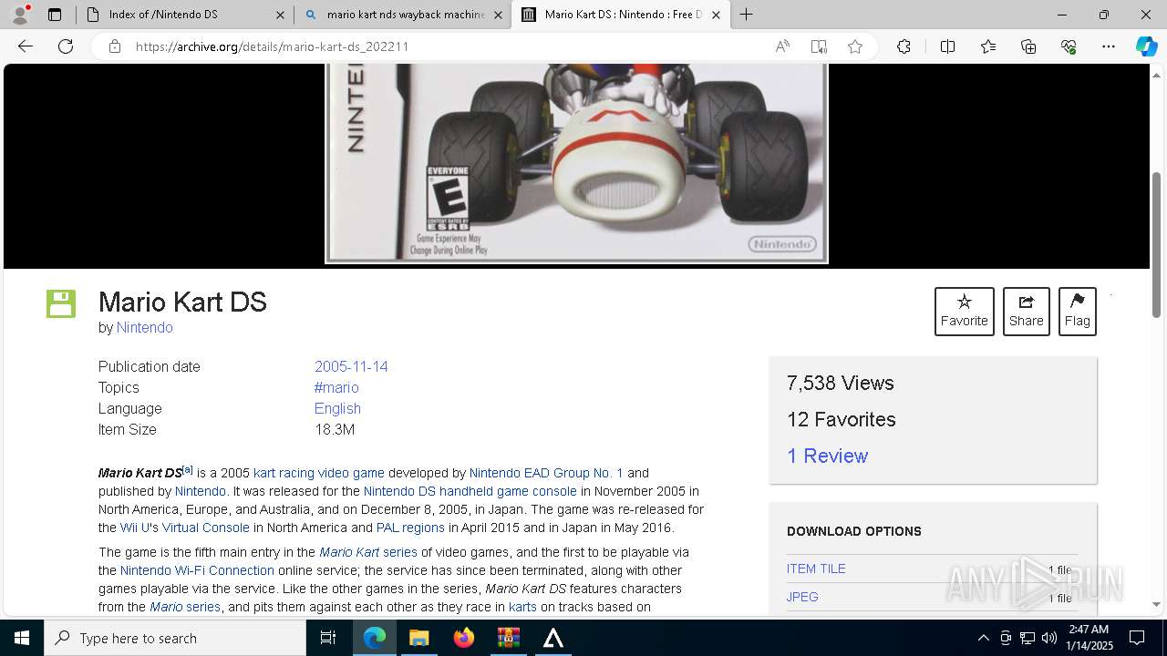Open the 2005-11-14 publication date link
1167x656 pixels.
coord(351,366)
